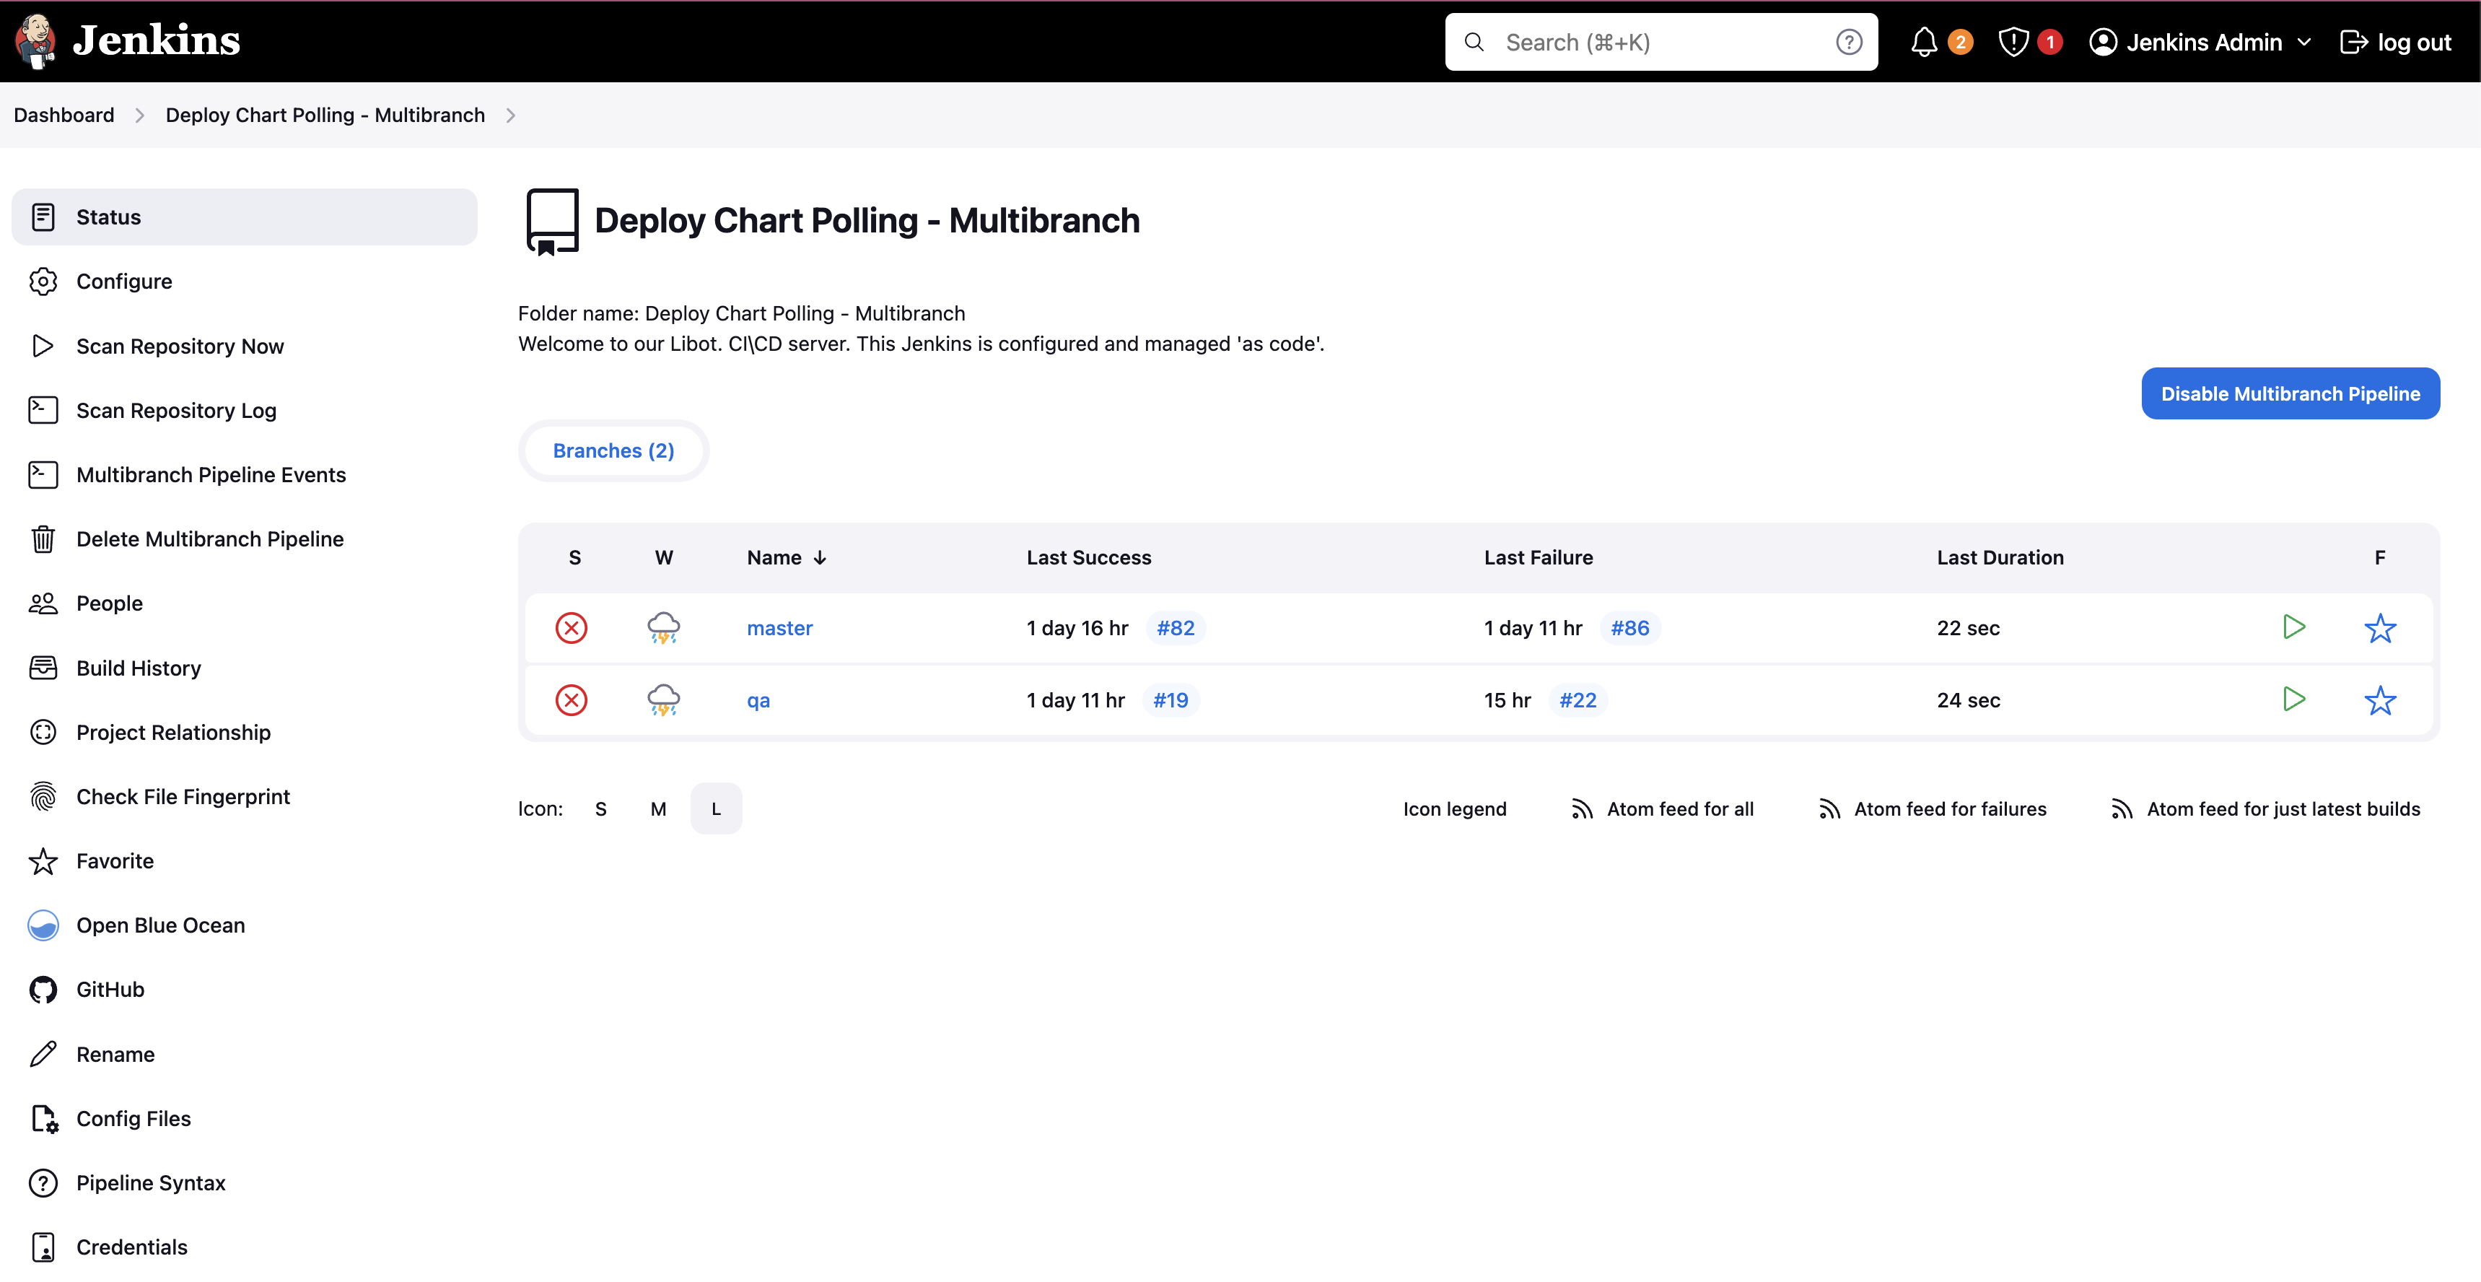
Task: Select the S icon size toggle
Action: [x=600, y=808]
